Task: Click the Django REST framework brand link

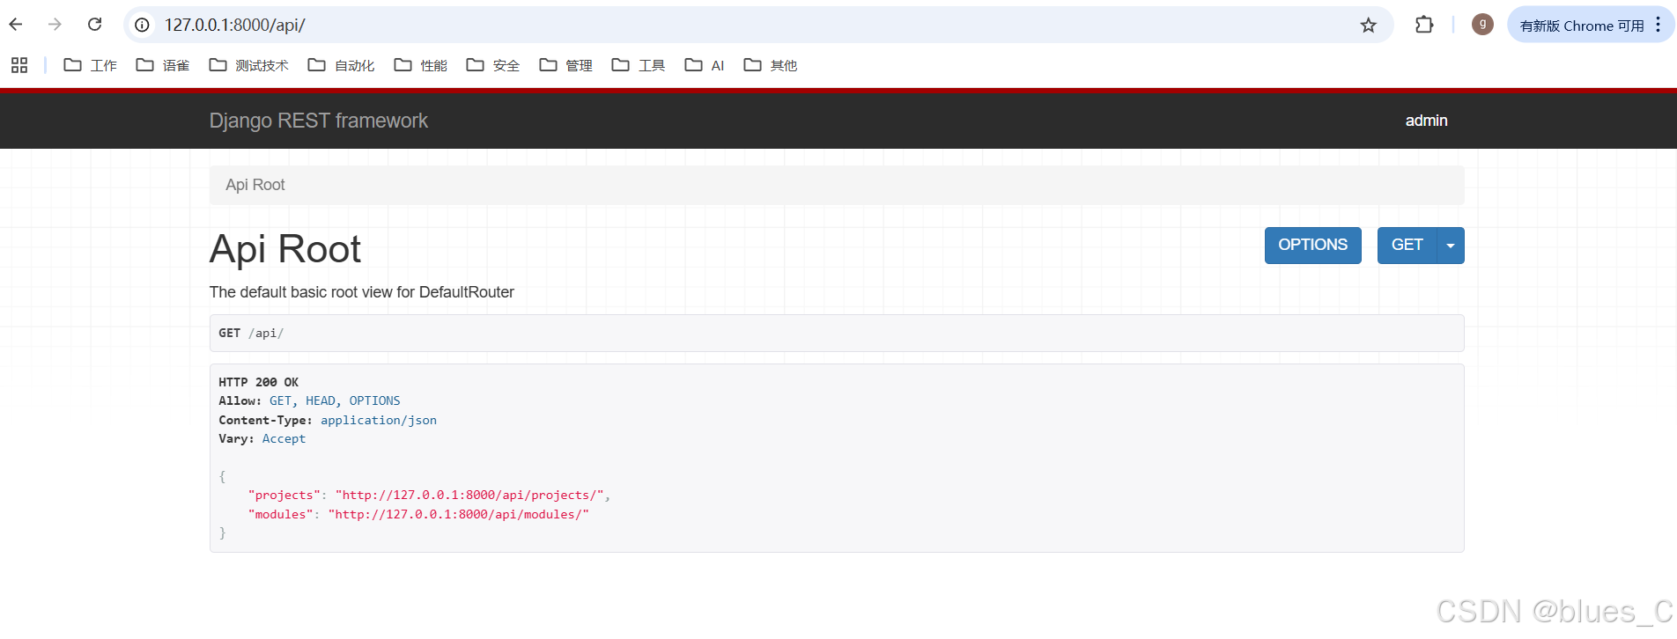Action: (318, 121)
